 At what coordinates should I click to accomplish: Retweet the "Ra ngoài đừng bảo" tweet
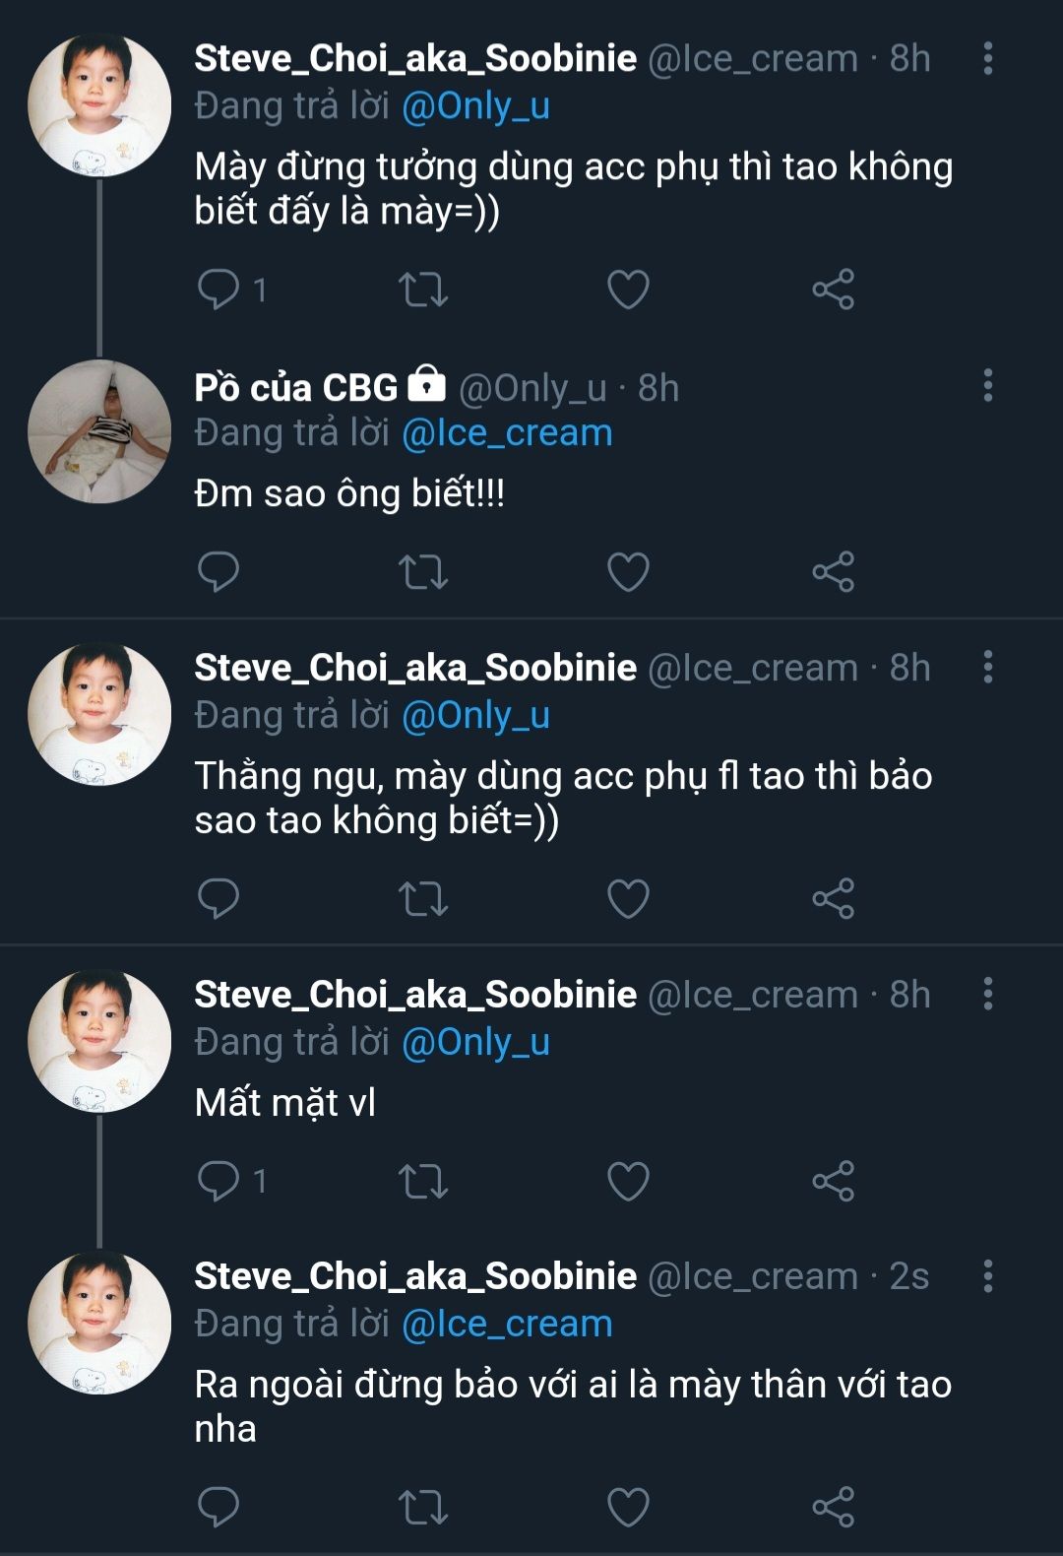click(x=423, y=1507)
